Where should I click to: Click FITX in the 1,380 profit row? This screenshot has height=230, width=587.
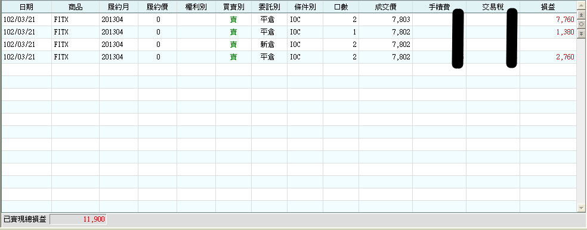click(76, 32)
